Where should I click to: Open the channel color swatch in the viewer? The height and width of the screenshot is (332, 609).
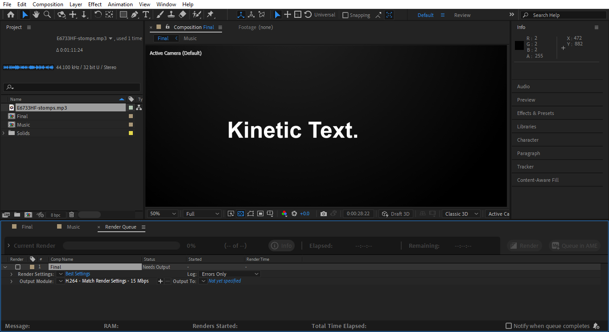click(284, 213)
